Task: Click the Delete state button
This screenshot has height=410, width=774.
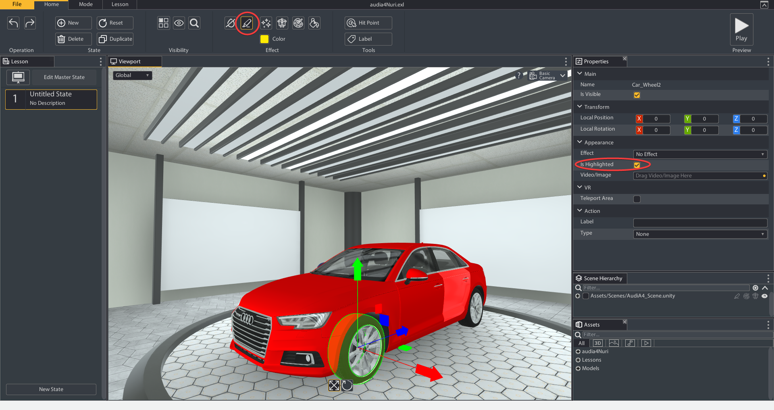Action: (73, 39)
